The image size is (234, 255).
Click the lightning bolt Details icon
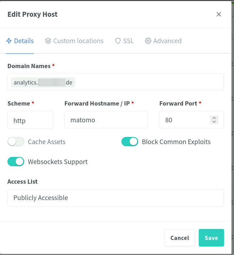tap(9, 41)
